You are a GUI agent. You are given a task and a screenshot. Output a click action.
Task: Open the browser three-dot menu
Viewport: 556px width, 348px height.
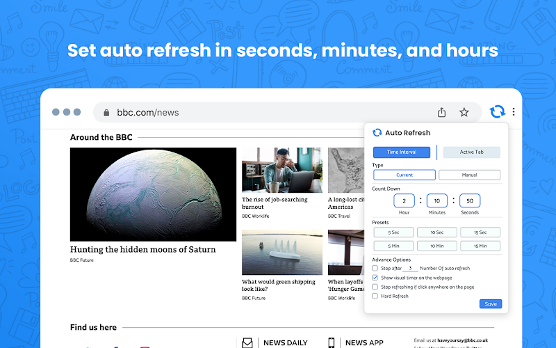tap(514, 112)
